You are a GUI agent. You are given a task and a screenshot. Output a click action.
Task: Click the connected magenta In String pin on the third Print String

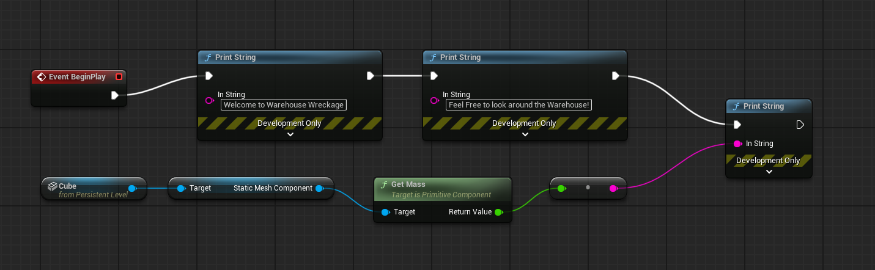pos(738,144)
